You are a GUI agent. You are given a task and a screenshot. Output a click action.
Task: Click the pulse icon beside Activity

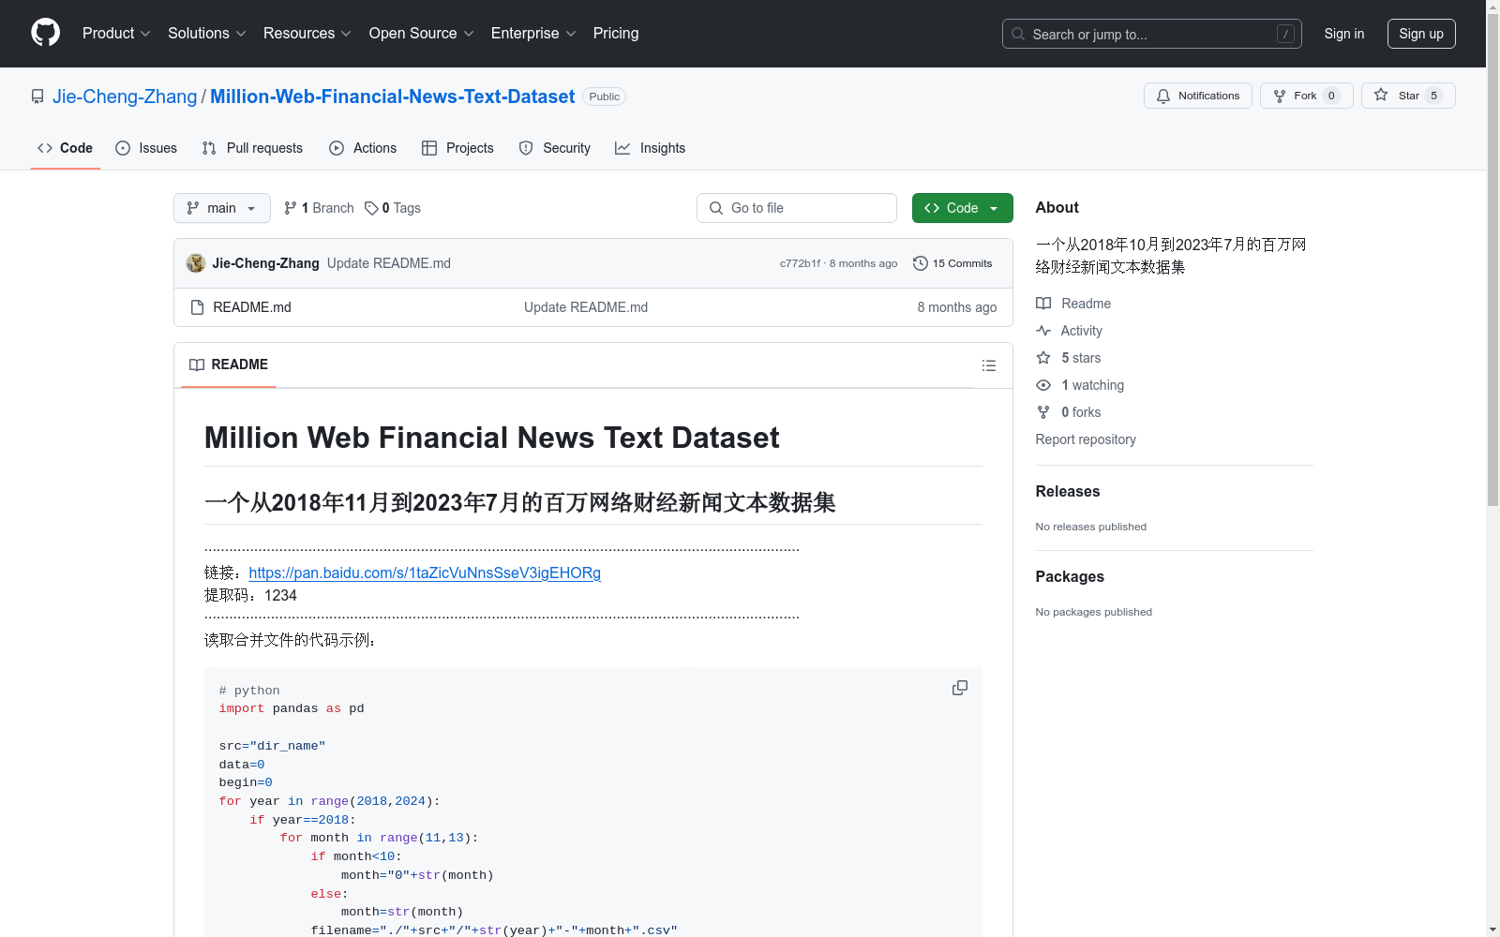coord(1043,331)
